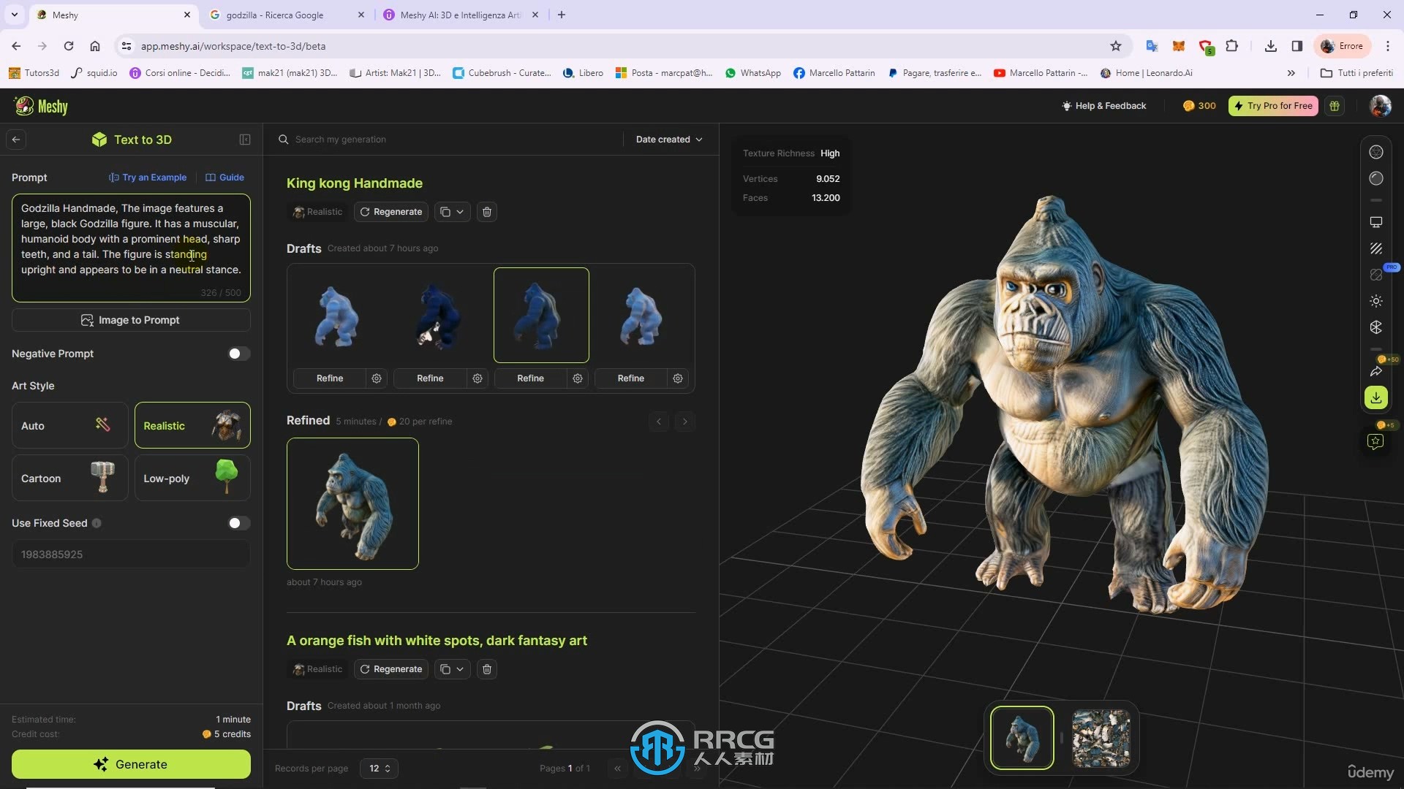Open settings gear for first King Kong draft
Screen dimensions: 1404x789
point(377,378)
